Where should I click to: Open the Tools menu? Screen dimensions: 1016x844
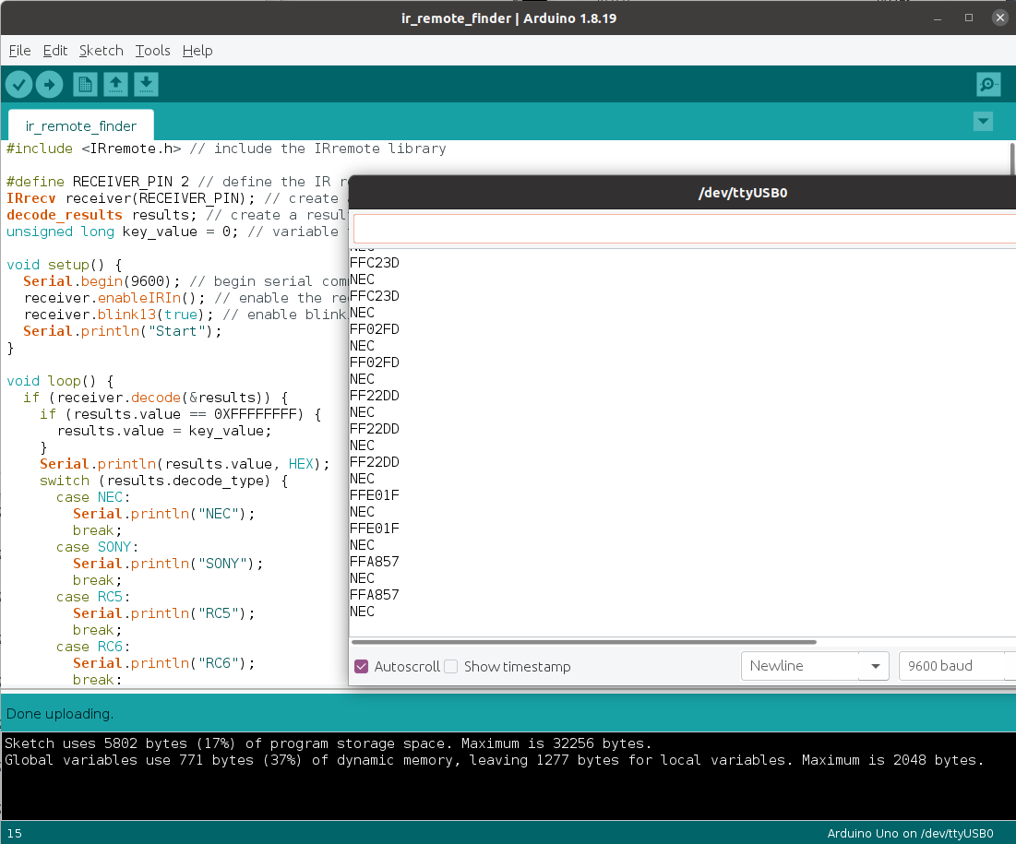152,51
